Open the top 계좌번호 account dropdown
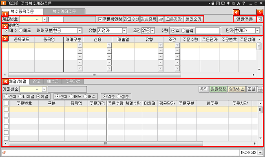 coord(44,20)
